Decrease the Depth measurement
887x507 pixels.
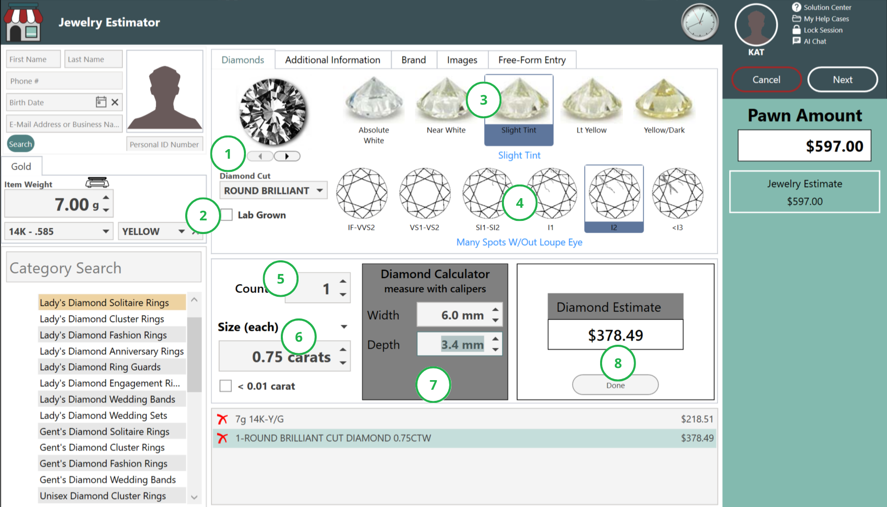click(495, 350)
